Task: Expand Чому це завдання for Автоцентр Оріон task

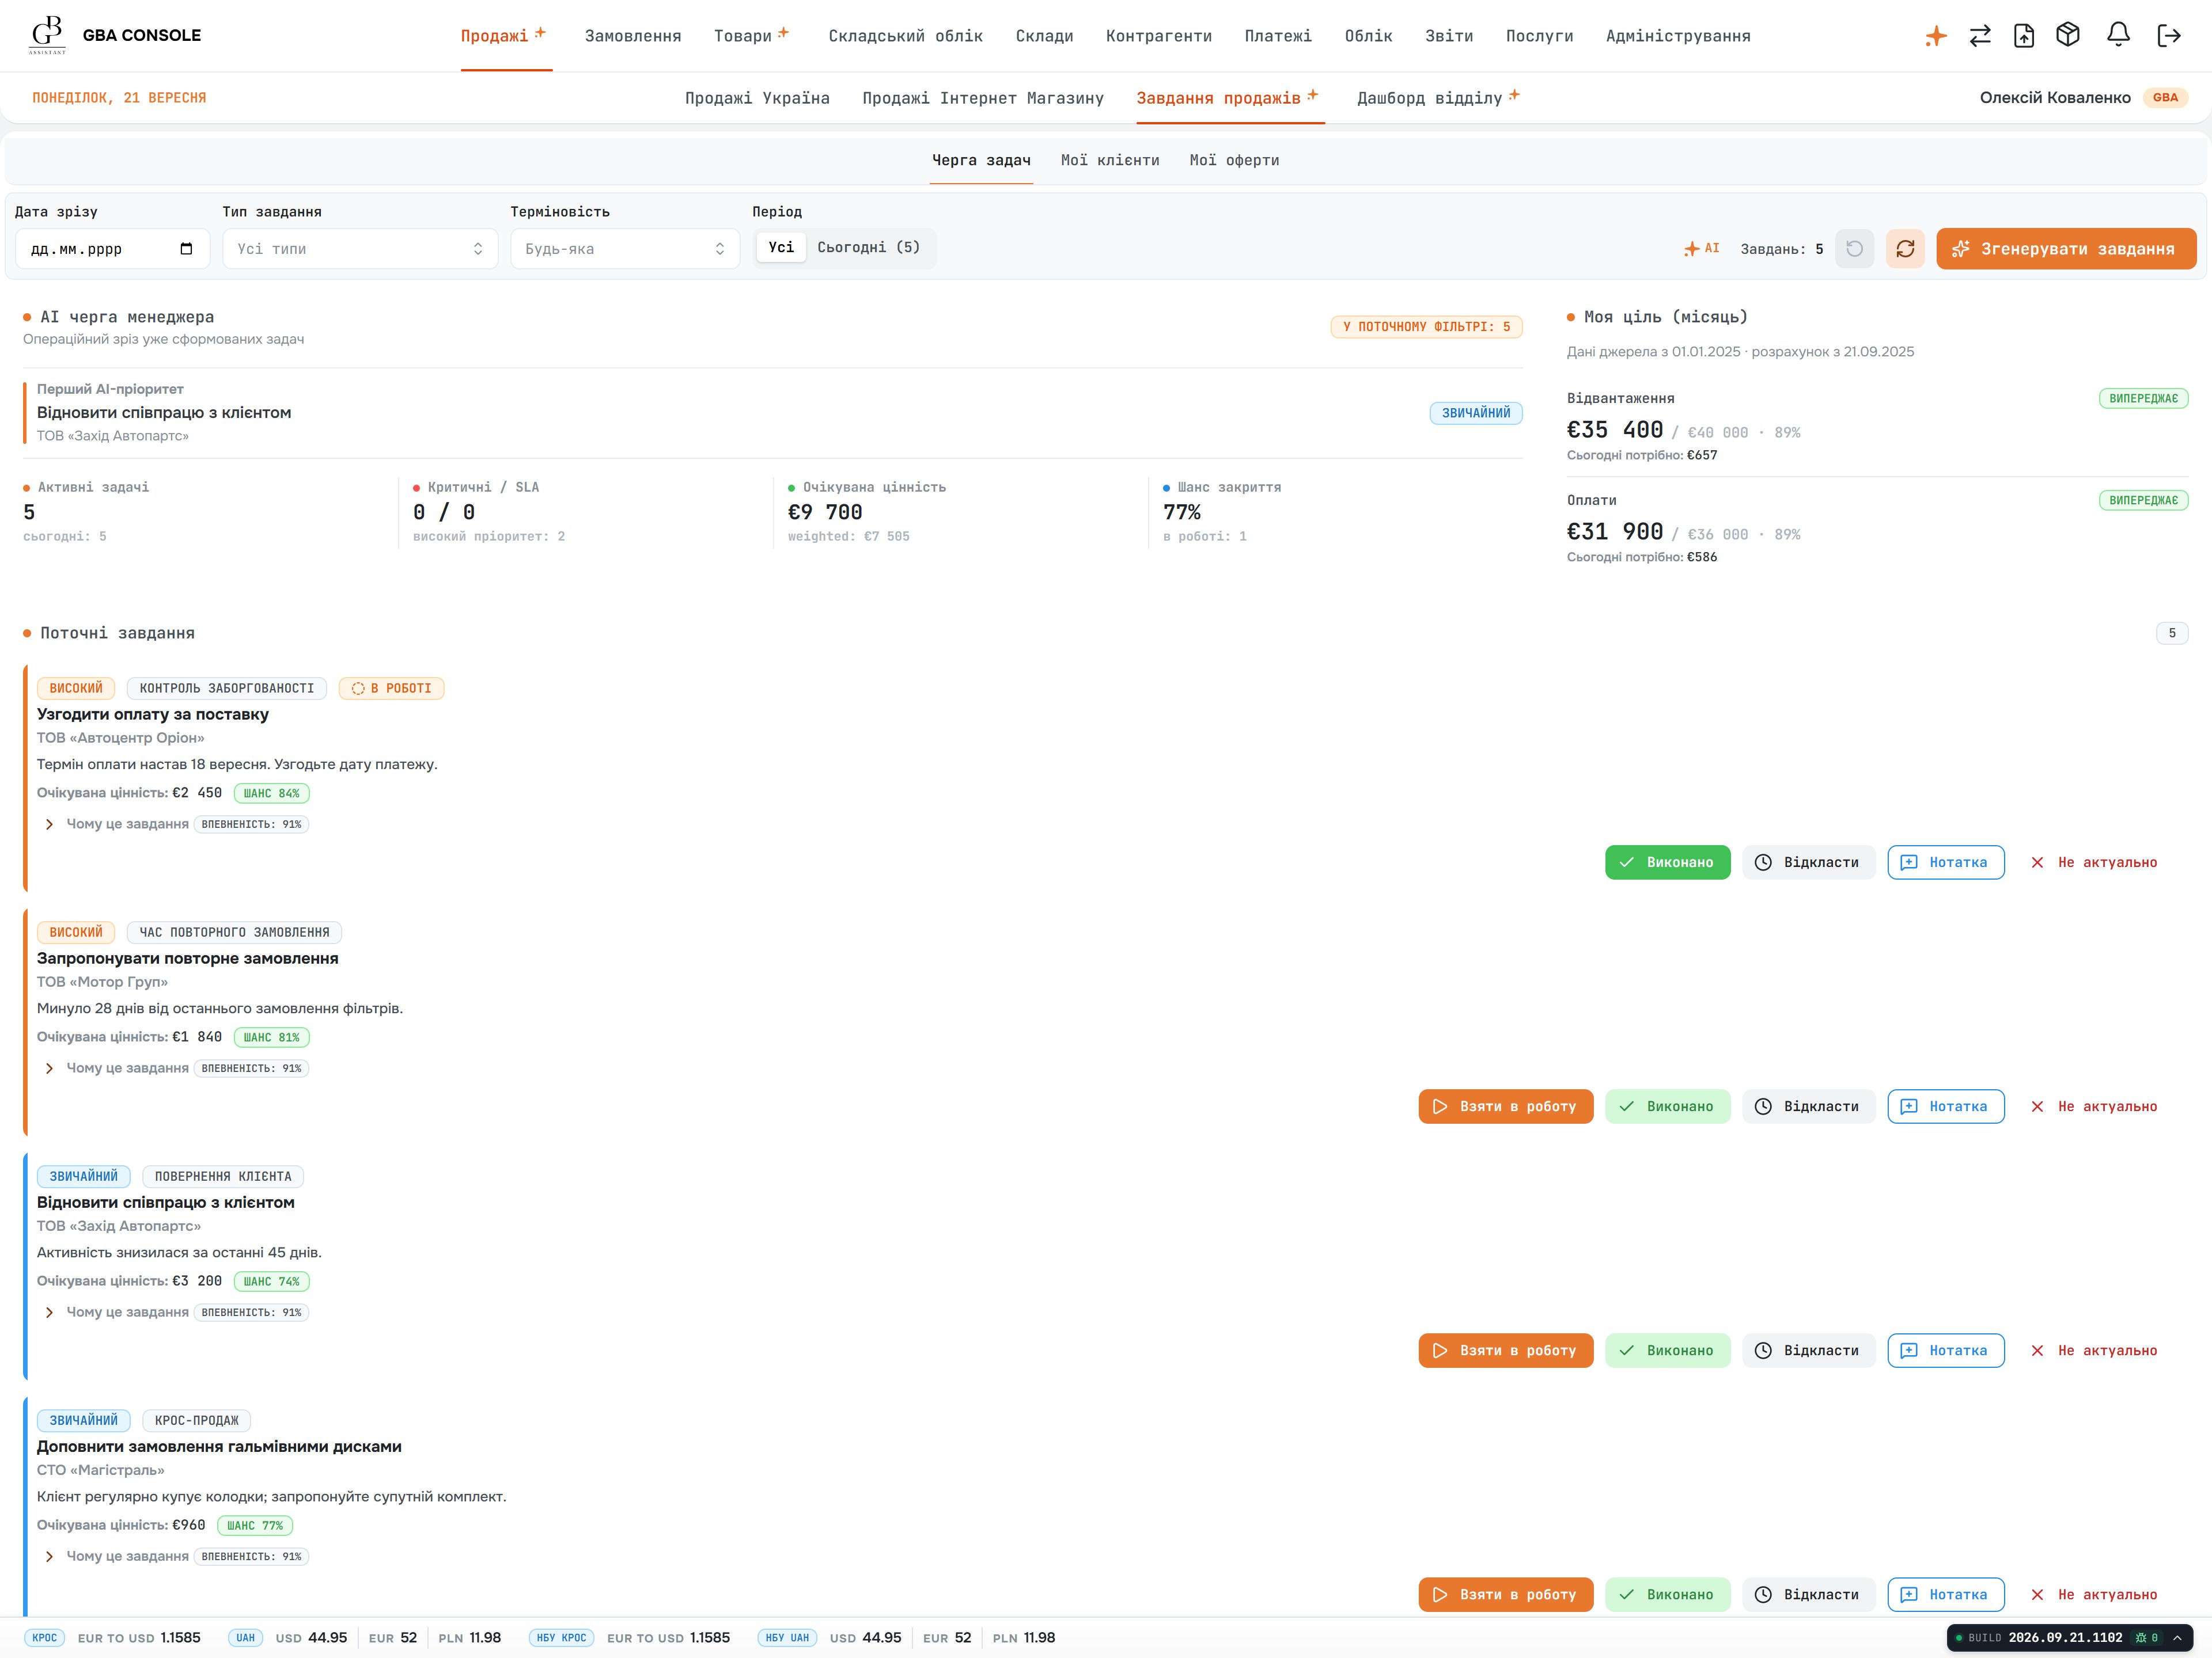Action: 116,824
